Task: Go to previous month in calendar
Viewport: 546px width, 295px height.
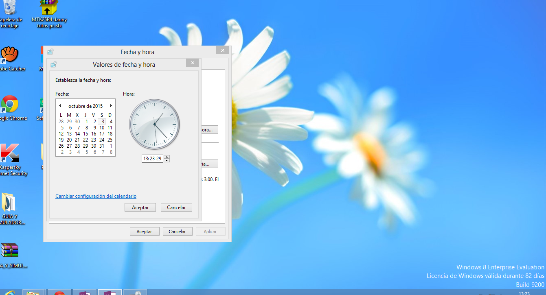Action: point(60,106)
